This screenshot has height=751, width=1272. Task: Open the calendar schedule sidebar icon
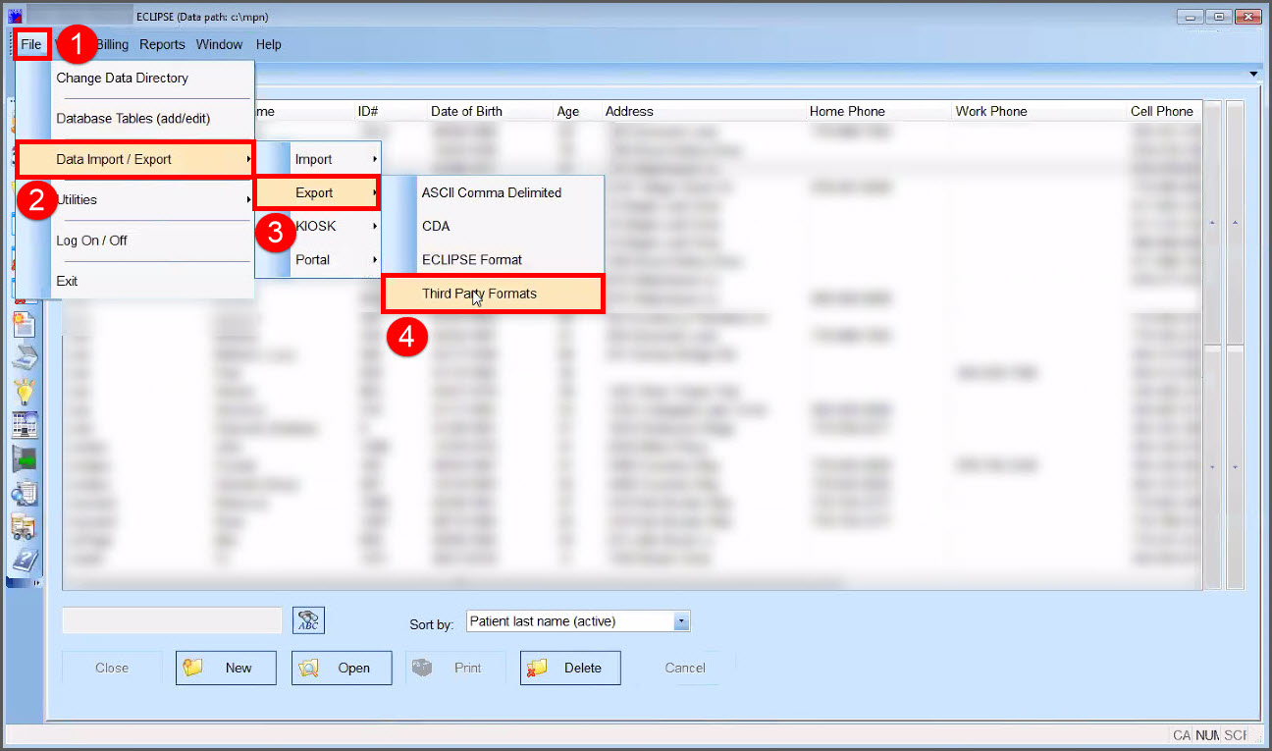24,425
